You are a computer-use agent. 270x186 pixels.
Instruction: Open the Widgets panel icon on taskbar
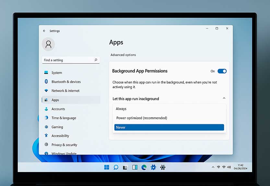pos(135,167)
